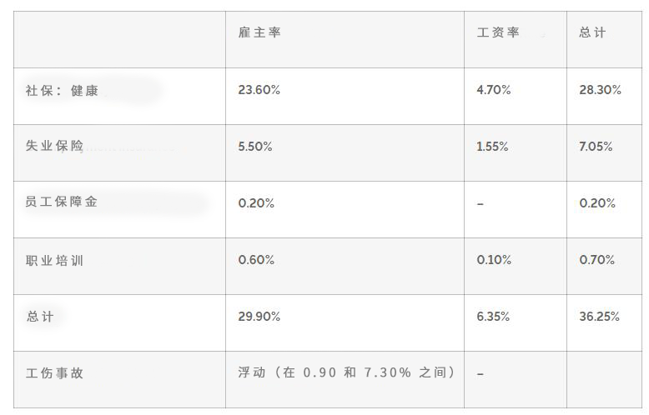Select the 23.60% employer rate cell

(x=259, y=90)
